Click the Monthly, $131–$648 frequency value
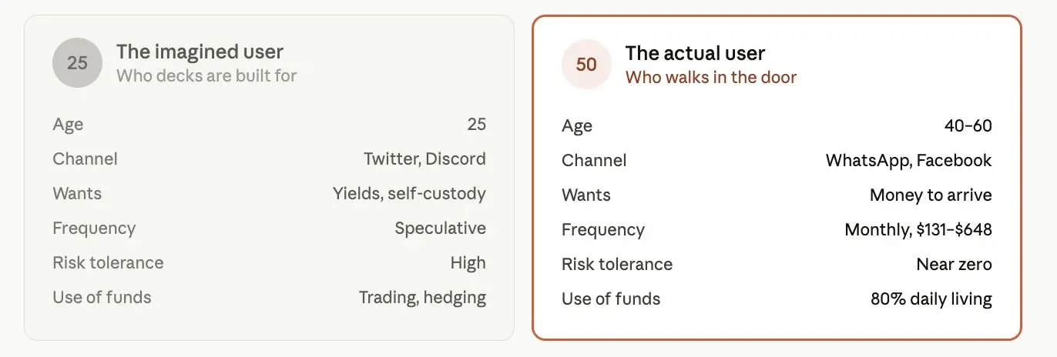The image size is (1057, 357). coord(918,230)
